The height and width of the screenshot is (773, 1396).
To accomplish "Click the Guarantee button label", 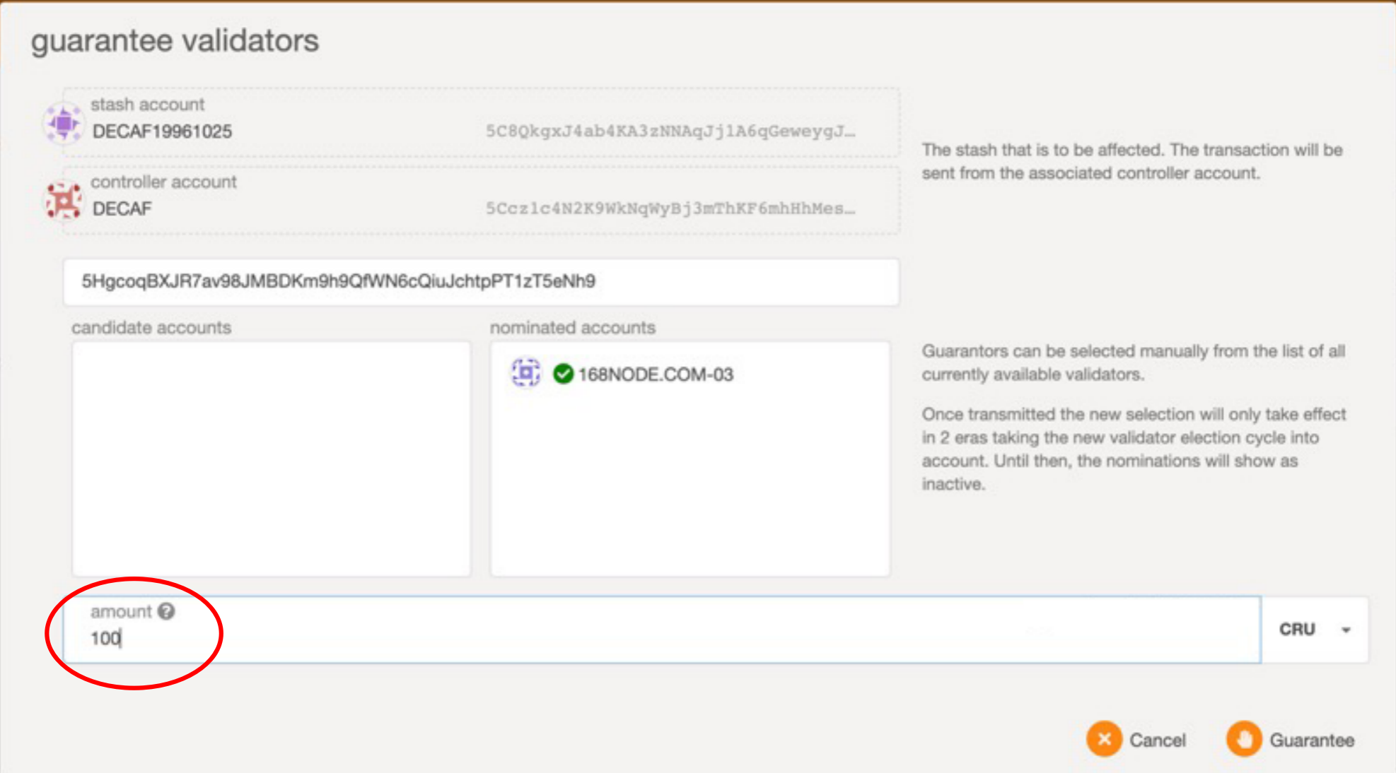I will [x=1312, y=740].
